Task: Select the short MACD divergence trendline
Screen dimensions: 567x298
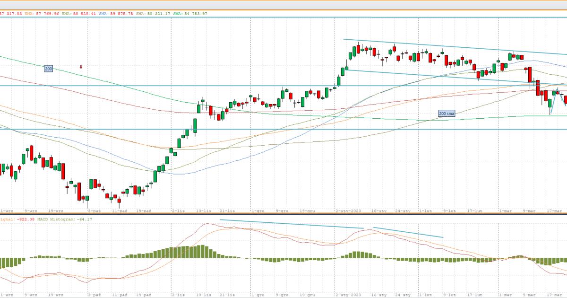Action: point(408,232)
